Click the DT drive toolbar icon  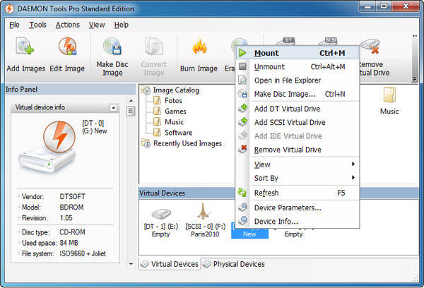click(x=288, y=41)
